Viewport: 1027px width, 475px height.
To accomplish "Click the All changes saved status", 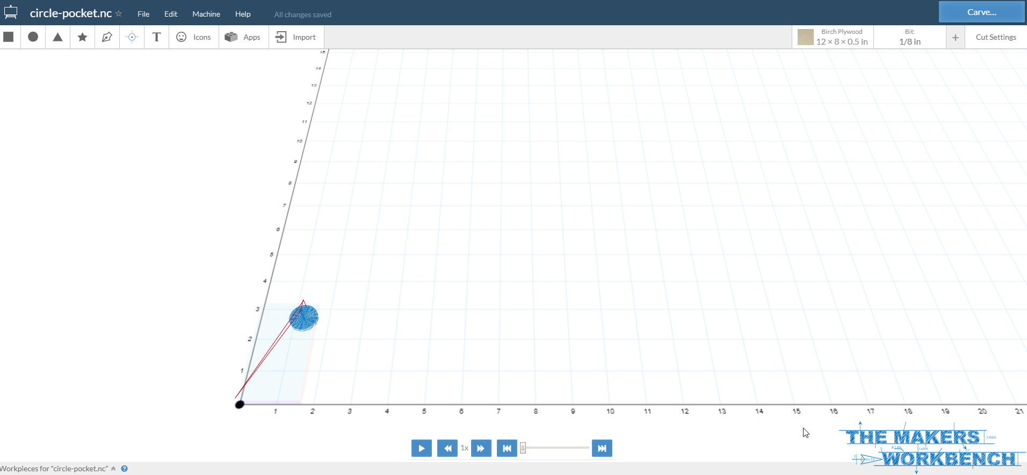I will point(302,15).
